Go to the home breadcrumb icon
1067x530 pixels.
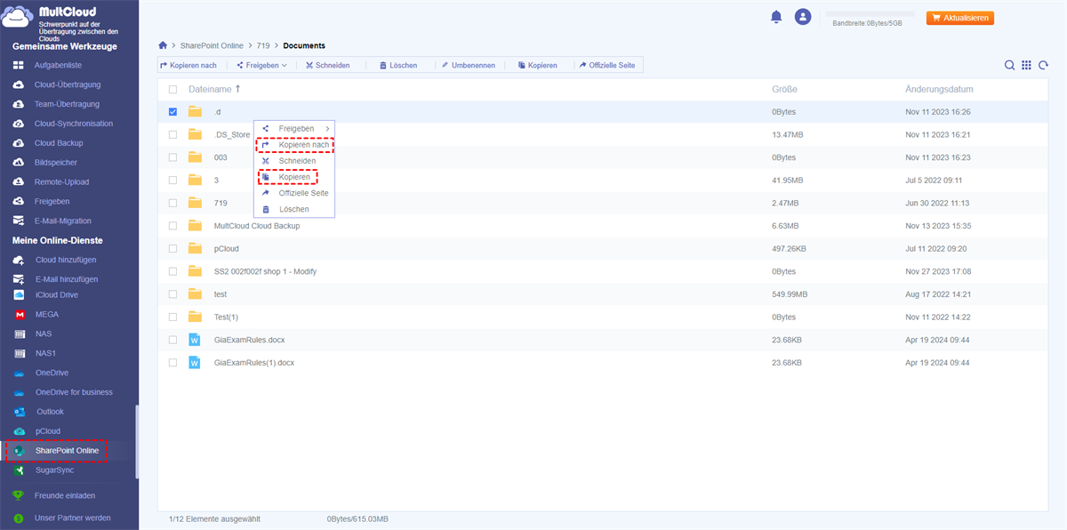tap(162, 45)
